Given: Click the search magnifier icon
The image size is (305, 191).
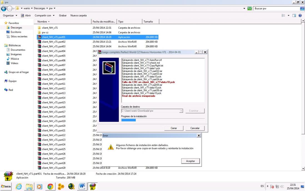Looking at the screenshot, I should [x=302, y=8].
